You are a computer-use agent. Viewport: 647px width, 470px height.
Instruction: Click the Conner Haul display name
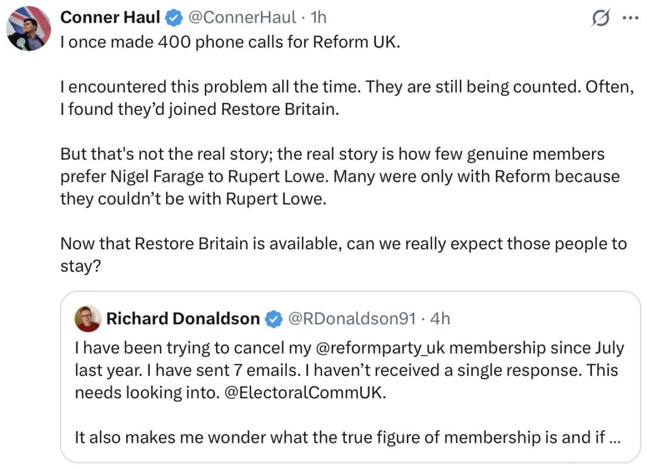[x=110, y=18]
